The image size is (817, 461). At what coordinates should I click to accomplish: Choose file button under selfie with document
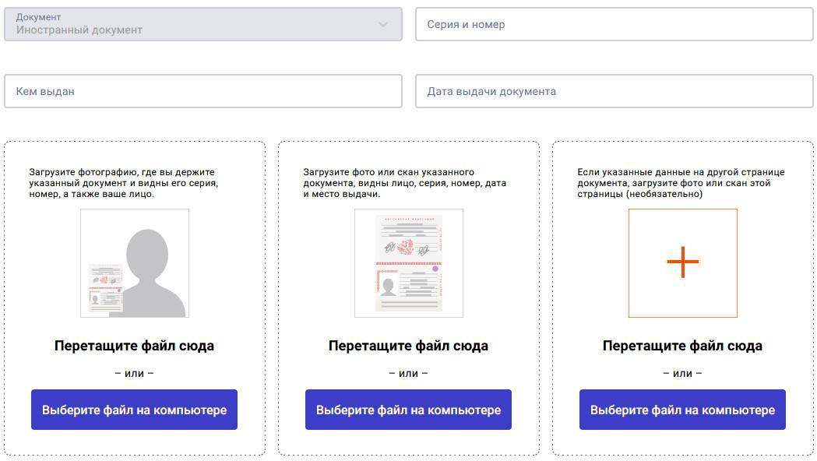pyautogui.click(x=135, y=410)
